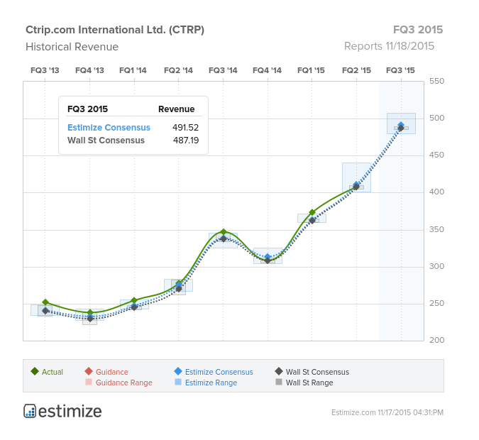
Task: Click the FQ3 2015 tooltip heading
Action: pyautogui.click(x=87, y=109)
